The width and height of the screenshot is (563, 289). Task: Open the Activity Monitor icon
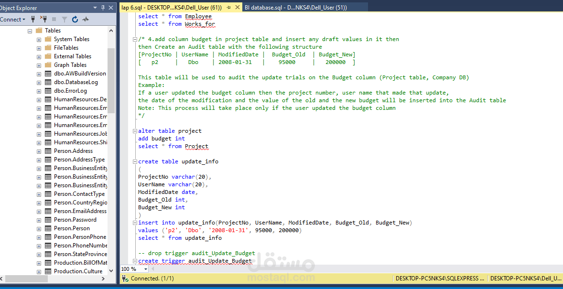coord(86,20)
